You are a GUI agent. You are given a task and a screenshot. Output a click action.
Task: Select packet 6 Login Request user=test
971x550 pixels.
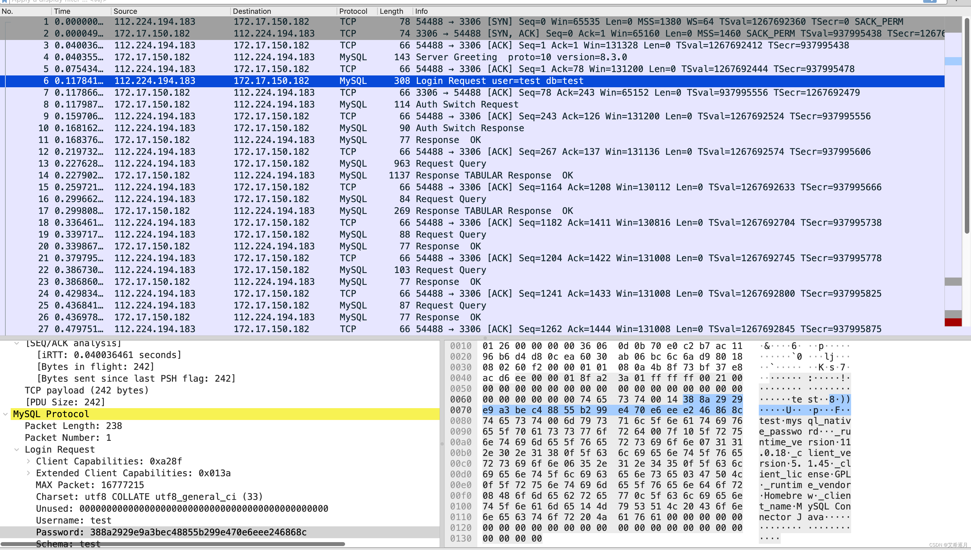(x=472, y=81)
